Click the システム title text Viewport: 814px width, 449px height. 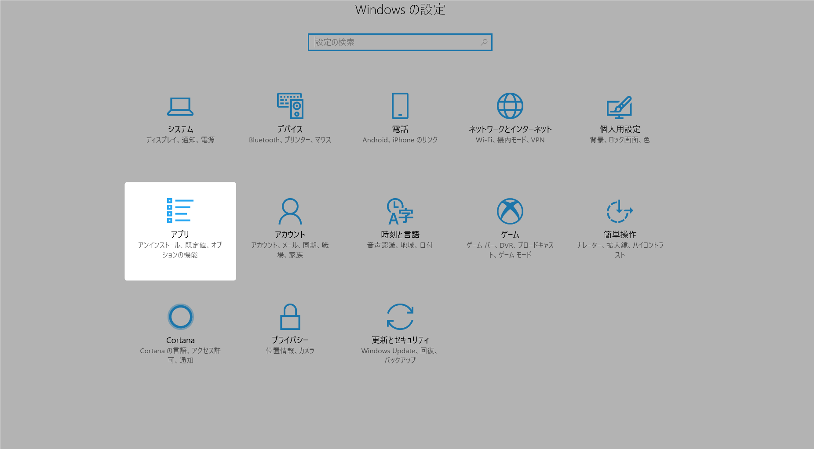click(180, 129)
